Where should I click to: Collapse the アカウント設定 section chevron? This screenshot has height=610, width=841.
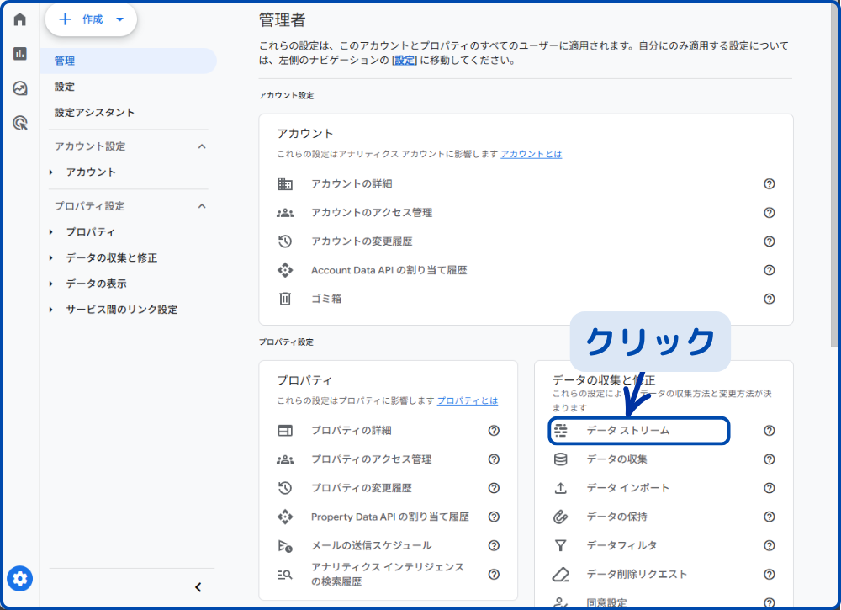pos(201,146)
